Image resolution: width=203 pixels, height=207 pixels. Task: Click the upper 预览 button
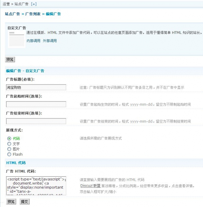coord(10,59)
